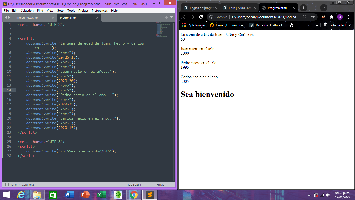Open the tab list dropdown arrow in Sublime

point(172,17)
